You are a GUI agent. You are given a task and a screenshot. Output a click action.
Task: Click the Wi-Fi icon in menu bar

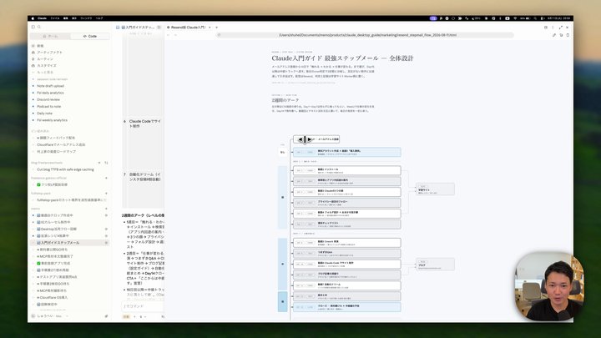click(x=515, y=18)
